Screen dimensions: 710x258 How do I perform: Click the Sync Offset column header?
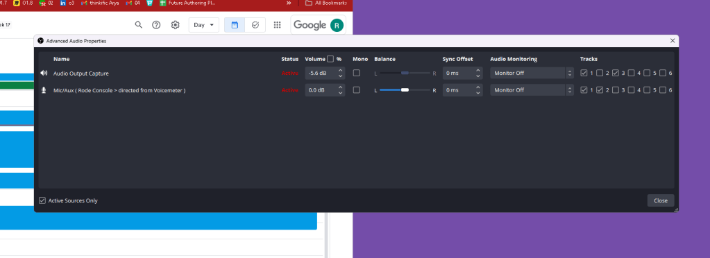(x=458, y=59)
